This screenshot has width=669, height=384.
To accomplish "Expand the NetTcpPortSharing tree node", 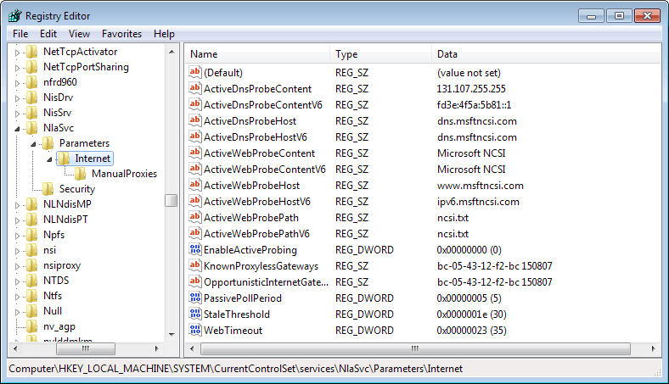I will click(x=17, y=68).
